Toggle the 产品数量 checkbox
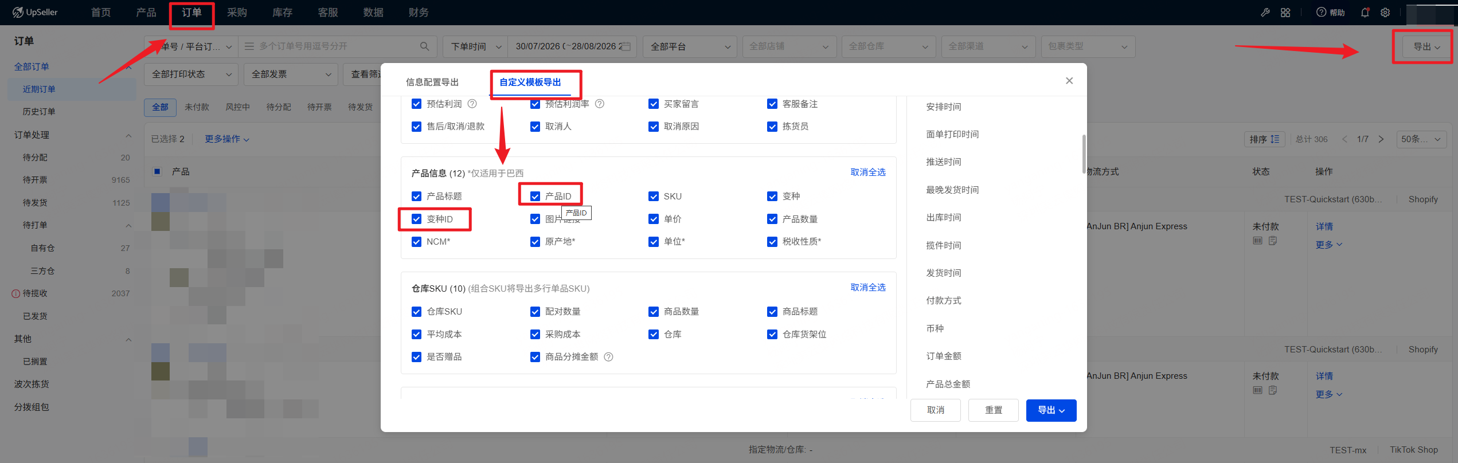1458x463 pixels. 772,219
